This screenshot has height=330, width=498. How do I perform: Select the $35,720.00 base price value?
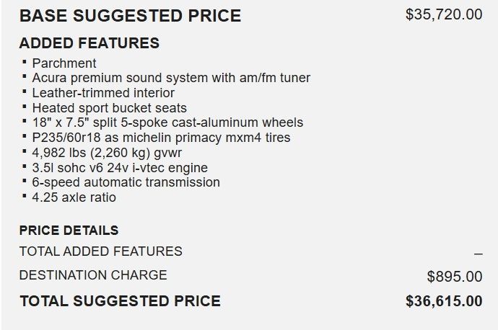tap(444, 14)
